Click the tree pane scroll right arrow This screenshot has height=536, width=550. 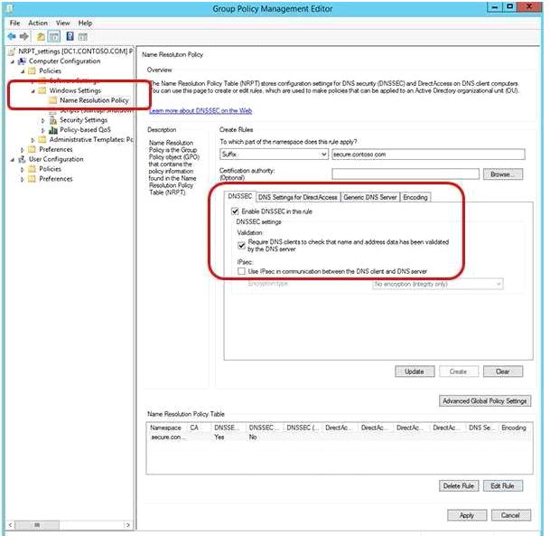(x=127, y=525)
